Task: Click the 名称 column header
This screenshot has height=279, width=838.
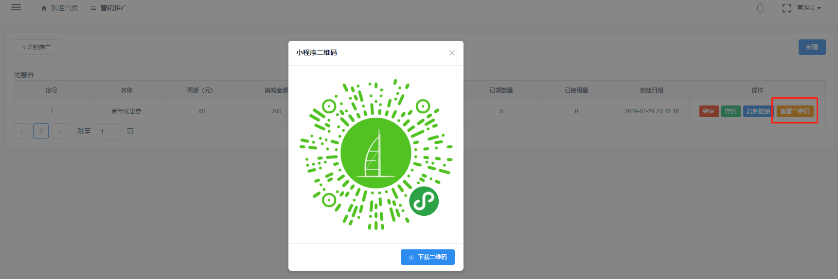Action: click(126, 90)
